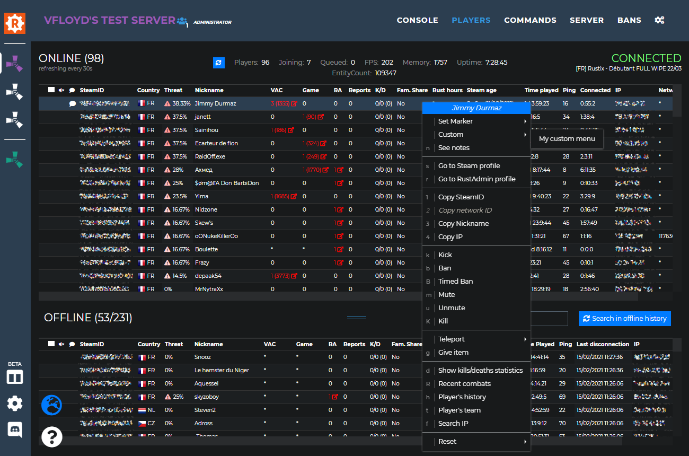
Task: Select Copy IP option
Action: pyautogui.click(x=476, y=237)
